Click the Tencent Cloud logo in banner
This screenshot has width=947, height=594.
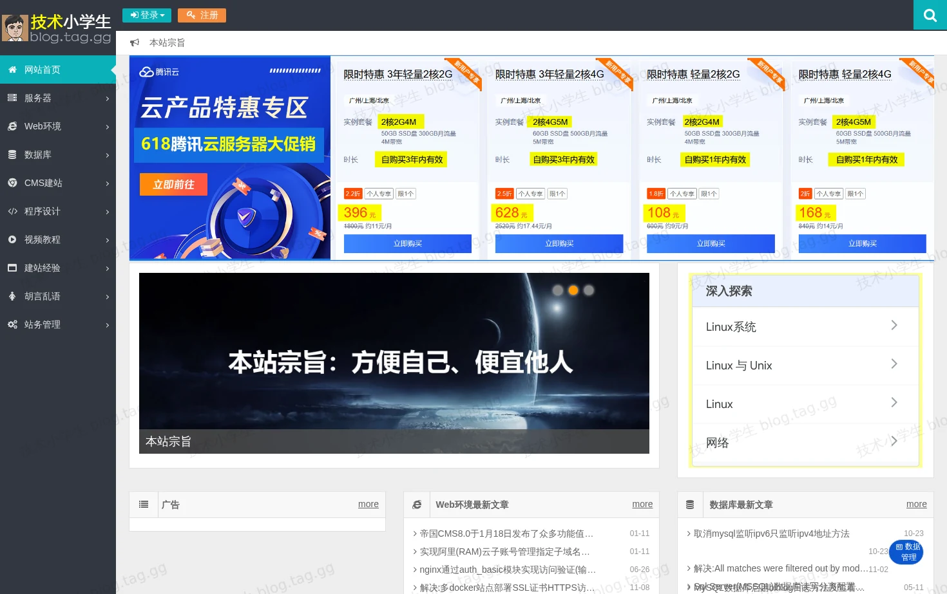tap(159, 71)
